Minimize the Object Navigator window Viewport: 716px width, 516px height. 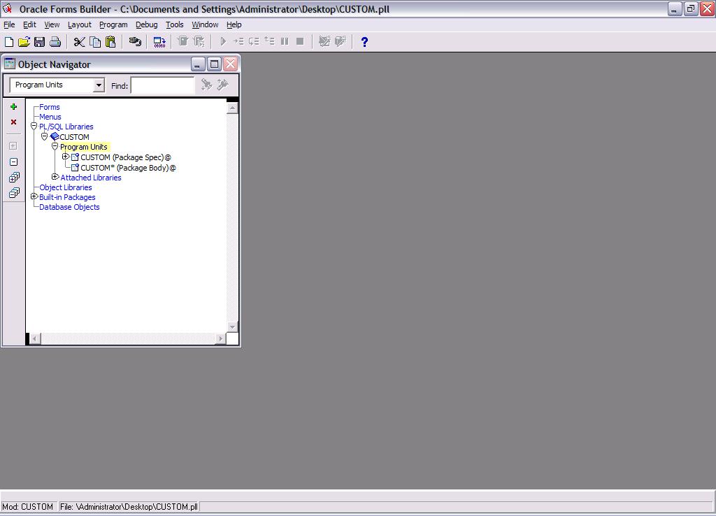tap(197, 64)
